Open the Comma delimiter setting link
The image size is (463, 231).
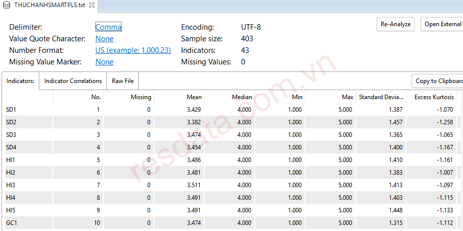108,27
